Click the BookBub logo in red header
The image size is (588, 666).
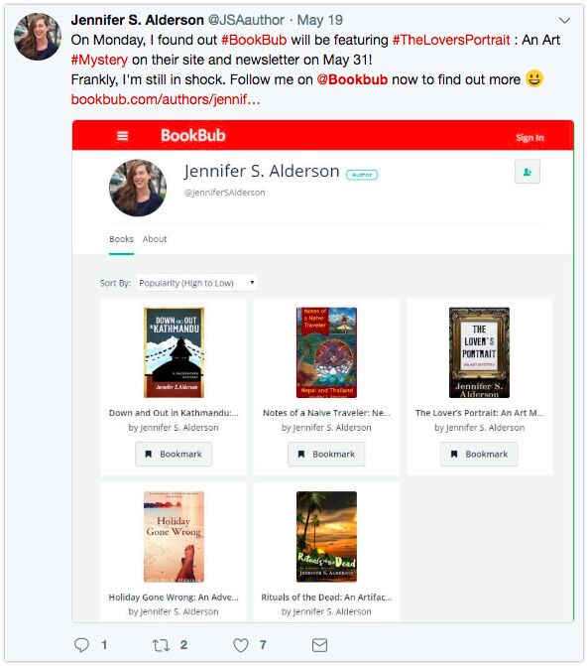tap(193, 136)
